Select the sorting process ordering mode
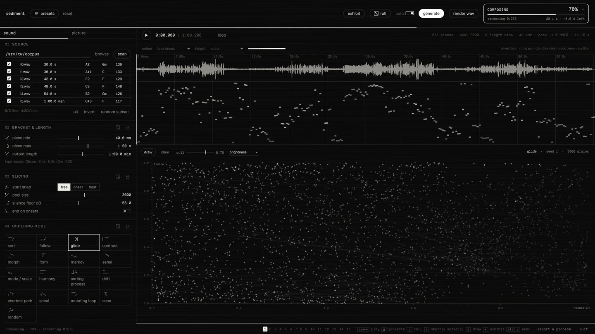This screenshot has width=595, height=334. pos(84,278)
